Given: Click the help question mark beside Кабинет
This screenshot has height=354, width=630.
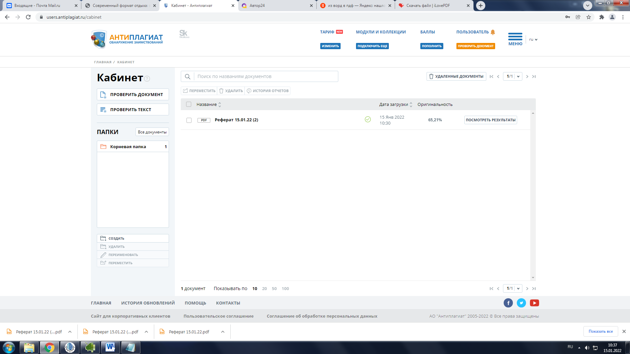Looking at the screenshot, I should (x=147, y=79).
